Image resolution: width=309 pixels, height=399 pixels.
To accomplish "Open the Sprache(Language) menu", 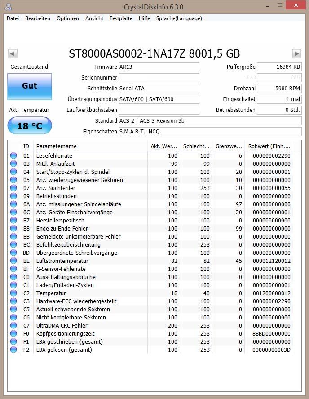I will tap(179, 18).
